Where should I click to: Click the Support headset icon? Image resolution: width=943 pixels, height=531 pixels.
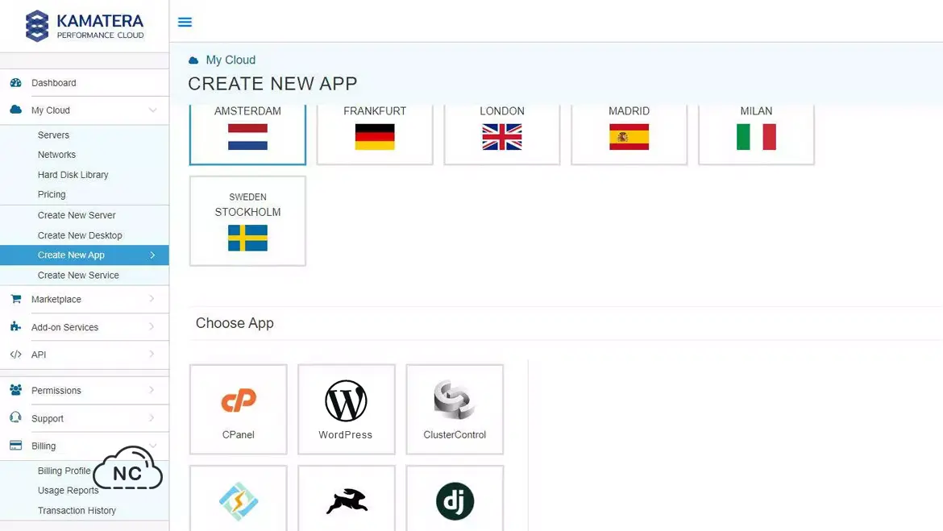point(16,418)
